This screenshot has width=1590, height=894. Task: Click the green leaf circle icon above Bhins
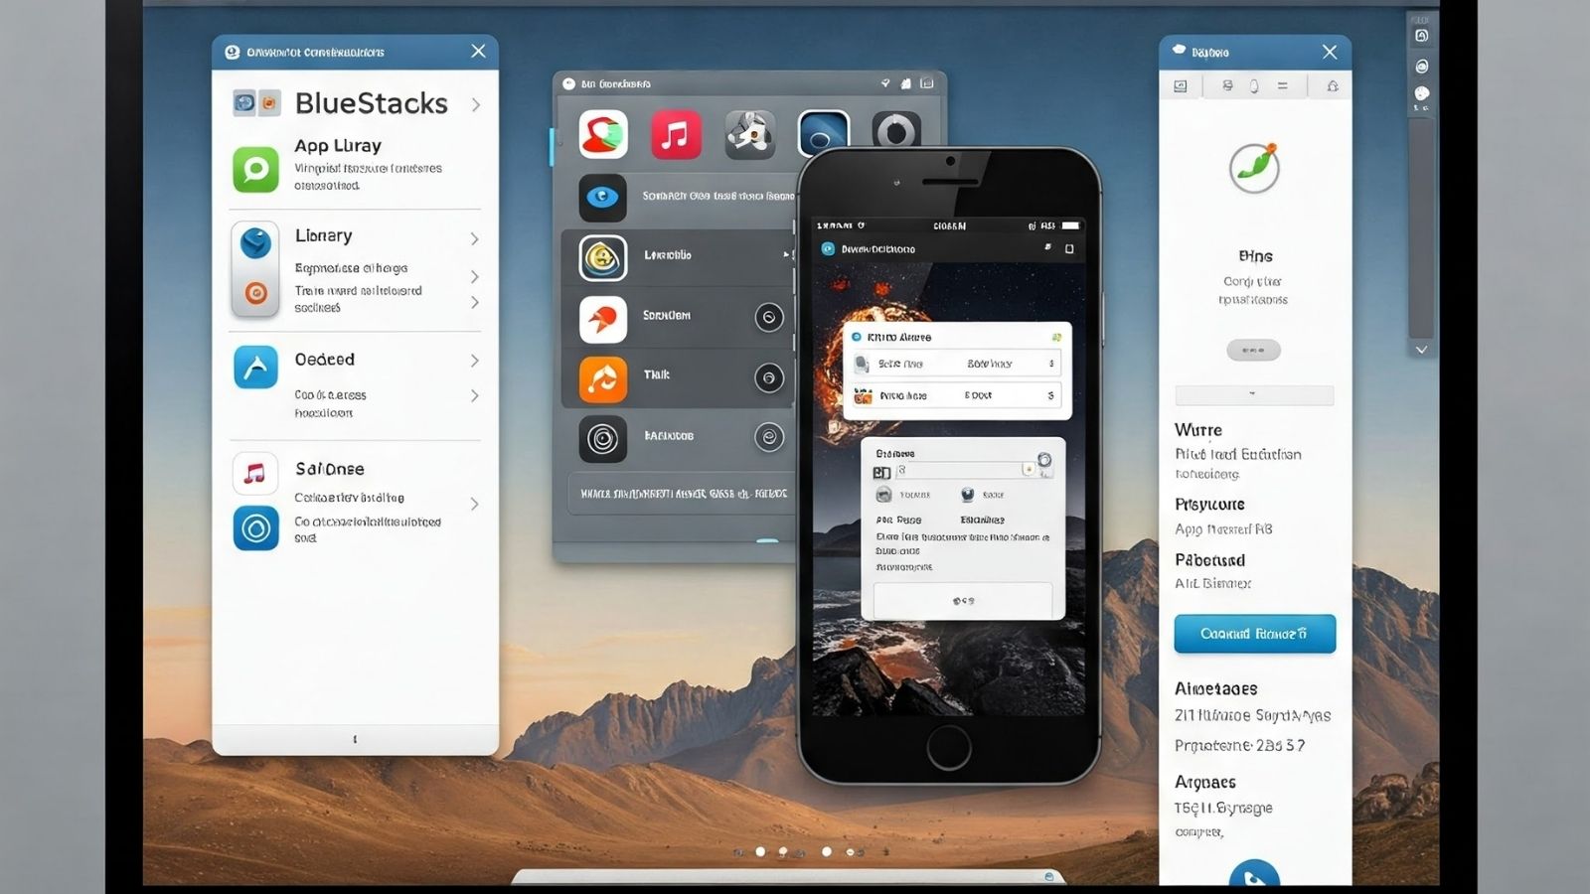tap(1254, 167)
